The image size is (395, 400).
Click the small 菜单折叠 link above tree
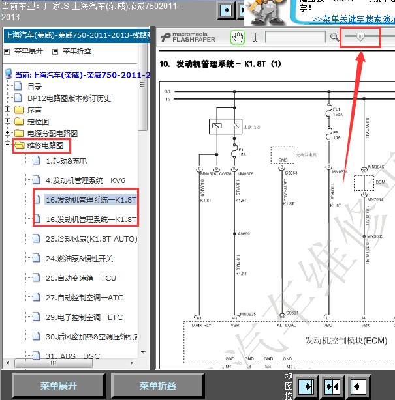click(76, 51)
